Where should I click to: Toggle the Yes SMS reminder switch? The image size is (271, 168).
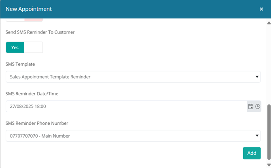pyautogui.click(x=15, y=47)
